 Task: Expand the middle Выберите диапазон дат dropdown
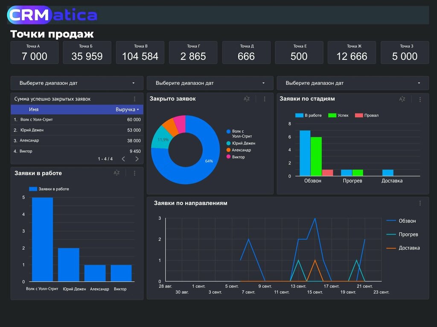pos(210,83)
